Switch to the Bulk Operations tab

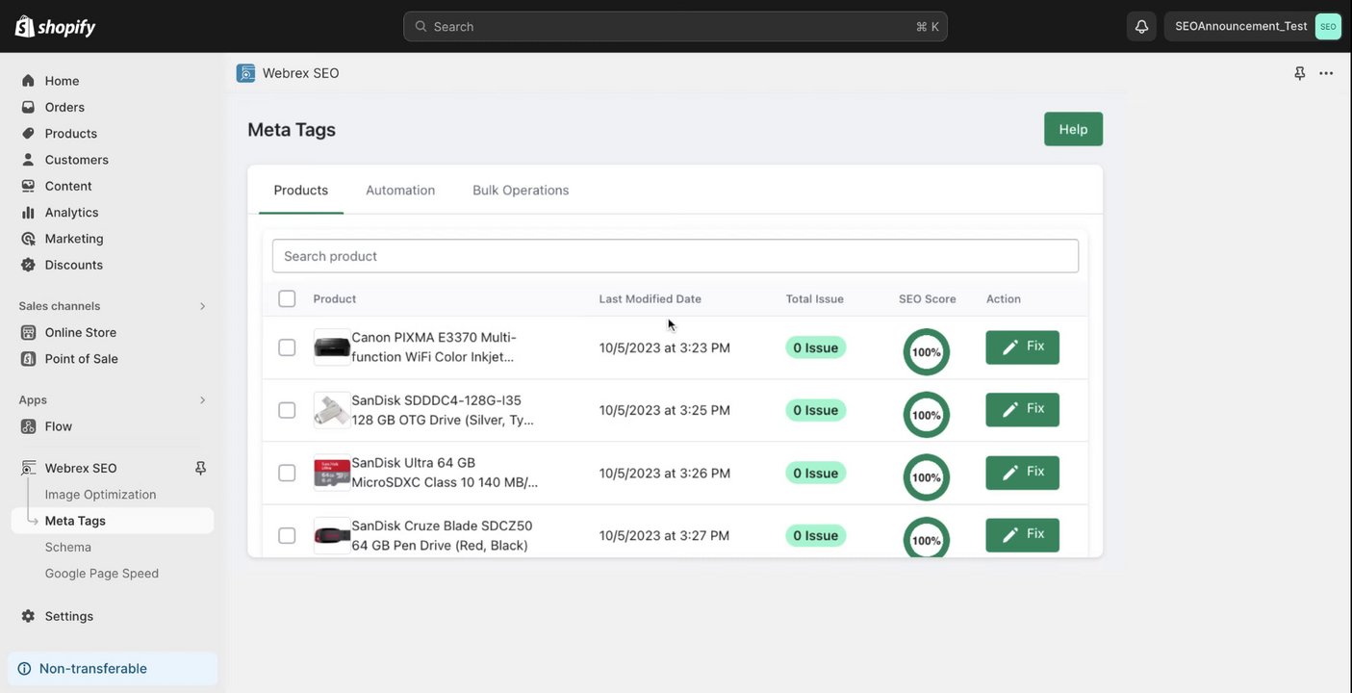click(521, 191)
